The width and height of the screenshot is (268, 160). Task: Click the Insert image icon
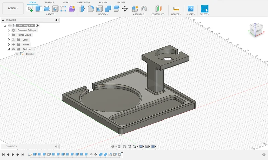click(x=190, y=9)
